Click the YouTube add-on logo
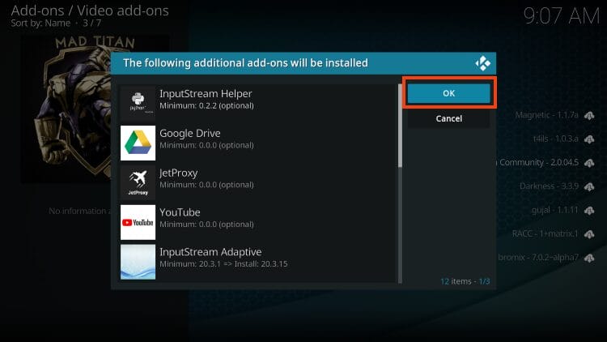This screenshot has width=607, height=342. [x=138, y=223]
